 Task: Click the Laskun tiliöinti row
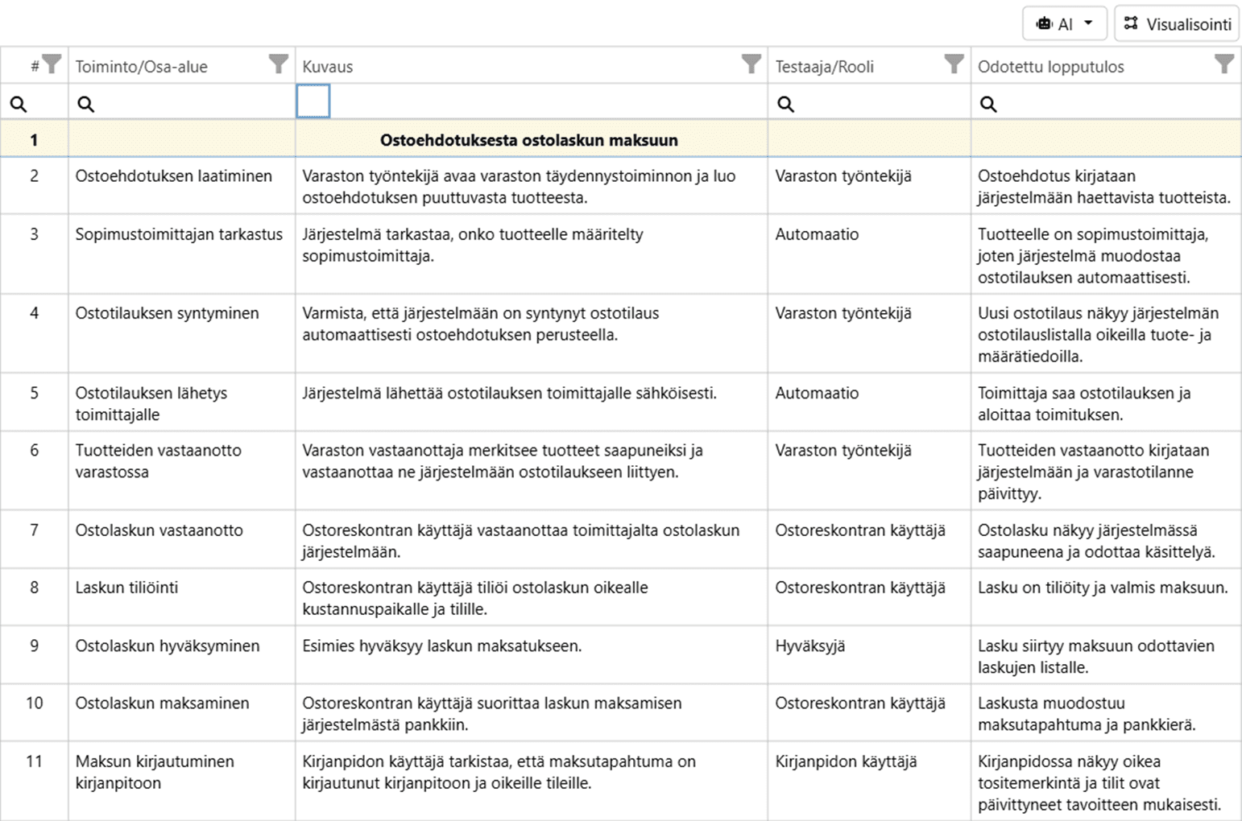tap(127, 588)
